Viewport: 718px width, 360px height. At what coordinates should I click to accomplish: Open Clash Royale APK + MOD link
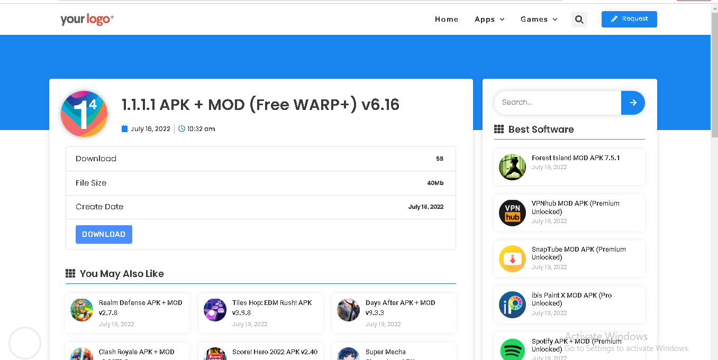137,353
